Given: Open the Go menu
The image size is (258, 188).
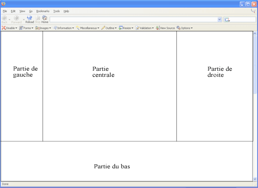Looking at the screenshot, I should click(x=31, y=11).
